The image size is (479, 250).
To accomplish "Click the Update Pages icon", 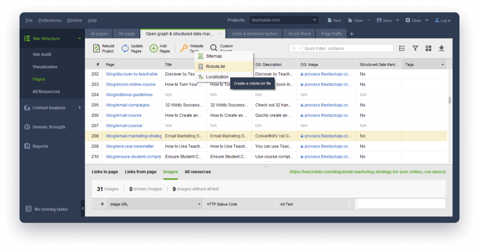I will click(x=125, y=48).
